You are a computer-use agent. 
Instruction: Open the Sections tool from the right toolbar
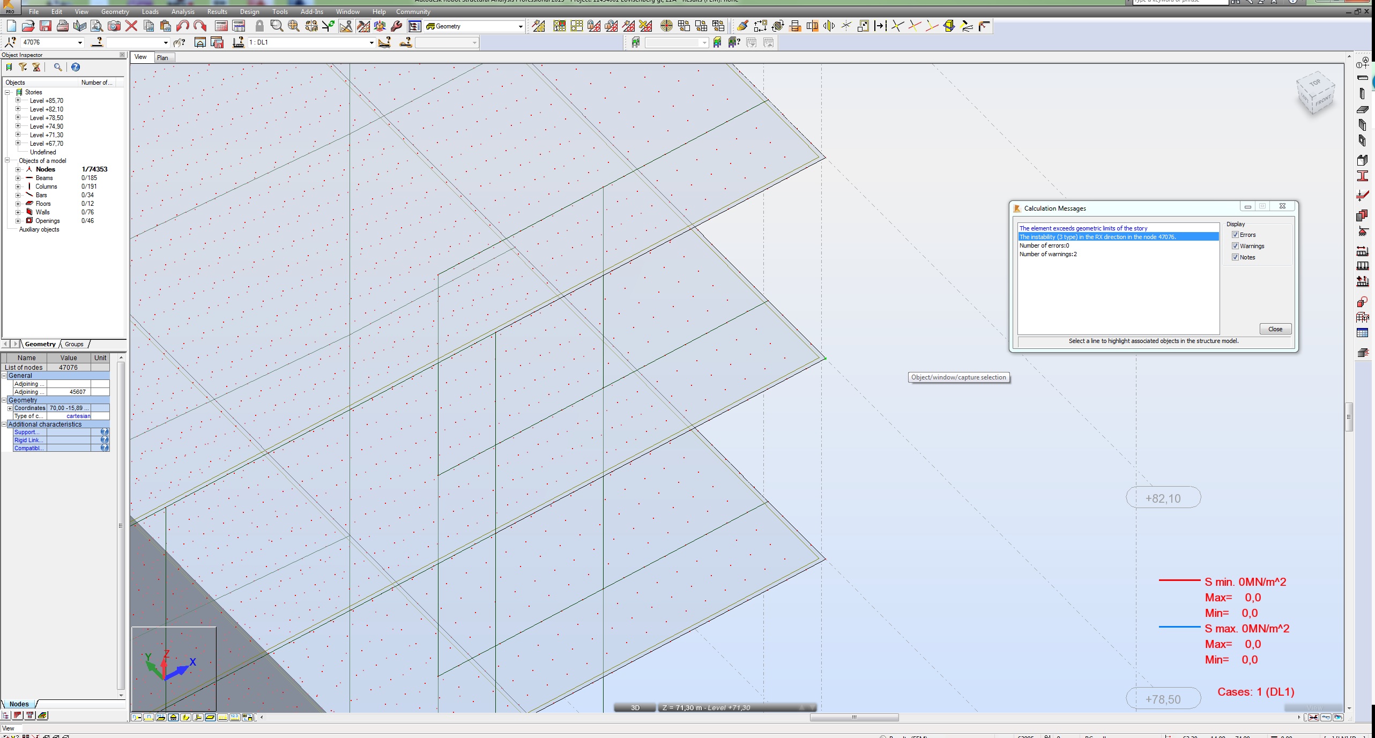[1363, 175]
